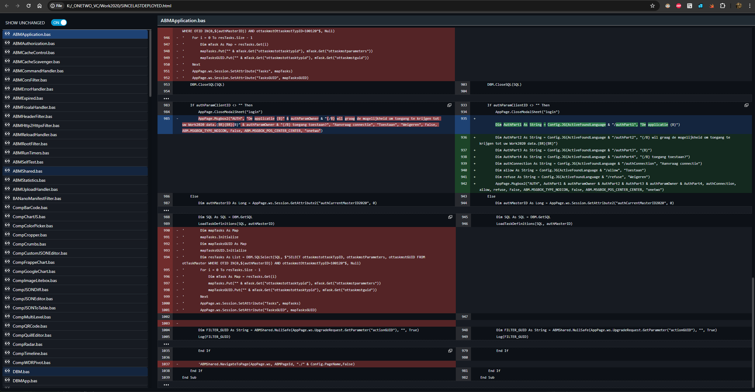
Task: Expand collapsed lines below line 987
Action: click(x=166, y=210)
